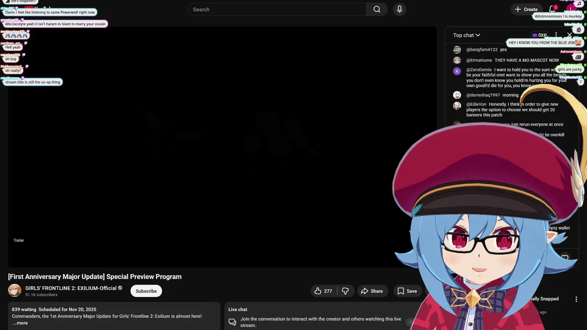Click the 'Live chat' section heading
This screenshot has height=330, width=587.
238,309
